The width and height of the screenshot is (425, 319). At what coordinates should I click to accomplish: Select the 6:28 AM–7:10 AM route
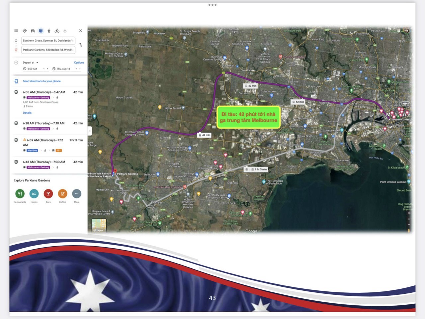pos(50,126)
